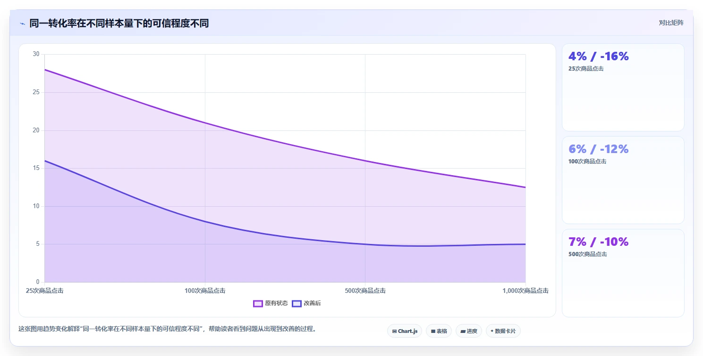Click the blue 改善后 legend color box

click(296, 303)
